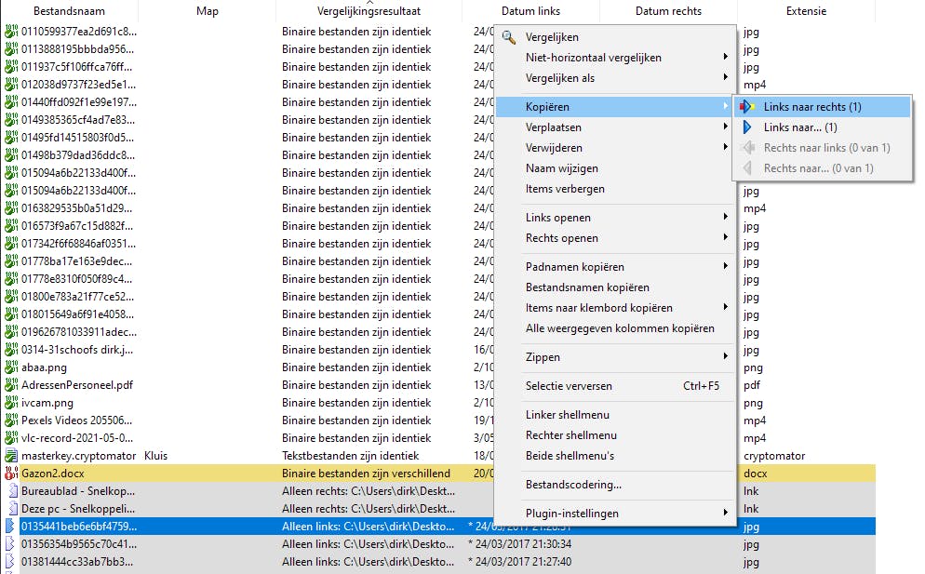The image size is (925, 574).
Task: Choose Alle weergegeven kolommen kopiëren
Action: [616, 328]
